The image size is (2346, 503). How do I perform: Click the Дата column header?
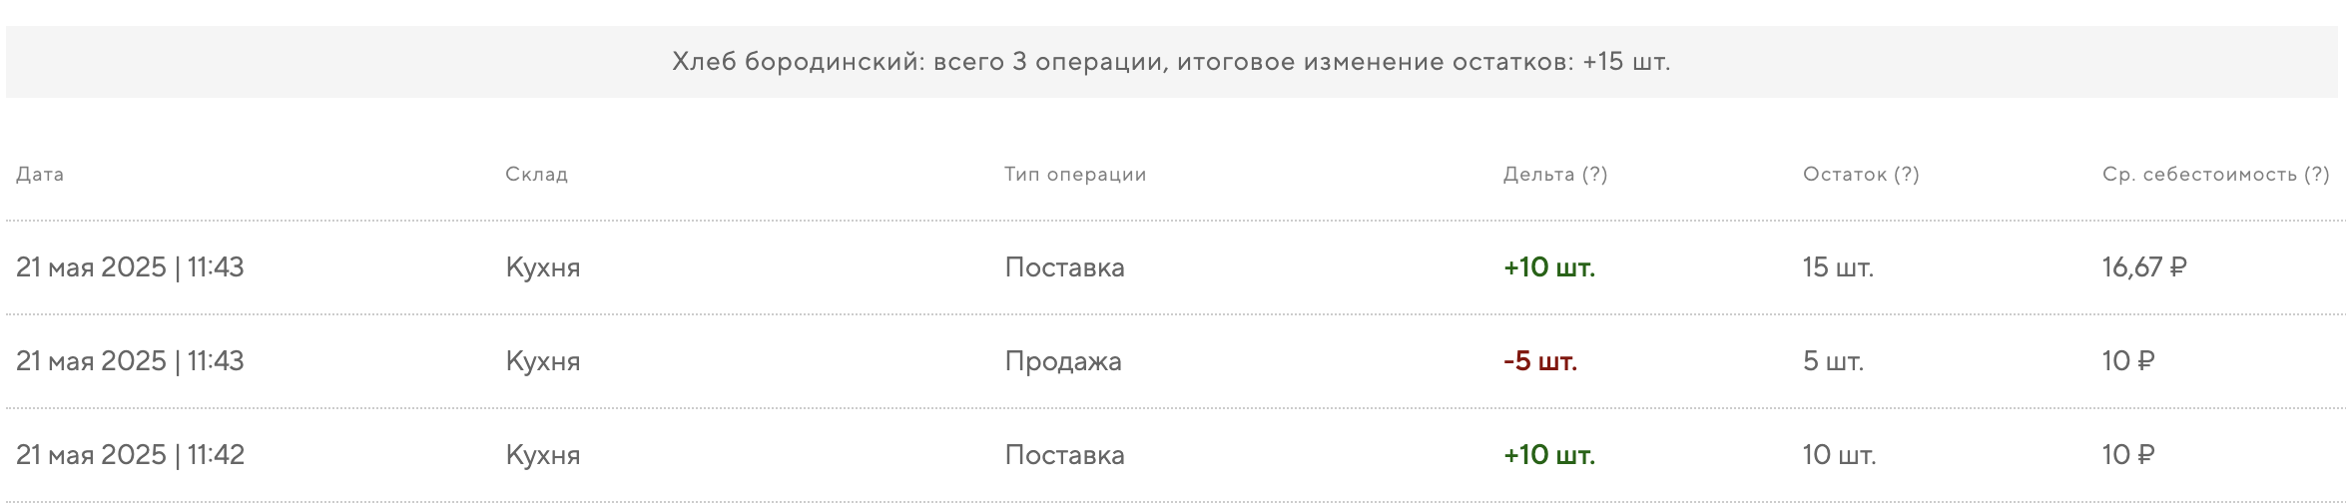40,175
